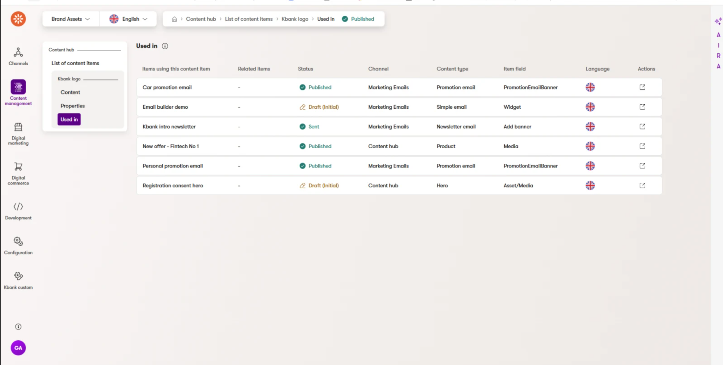Image resolution: width=723 pixels, height=365 pixels.
Task: Click the home icon in the breadcrumb
Action: tap(174, 19)
